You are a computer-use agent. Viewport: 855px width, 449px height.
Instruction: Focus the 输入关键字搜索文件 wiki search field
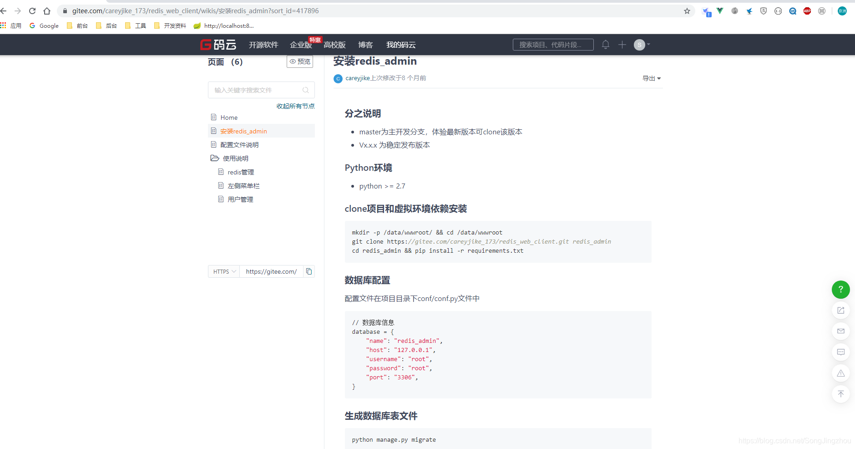(261, 90)
